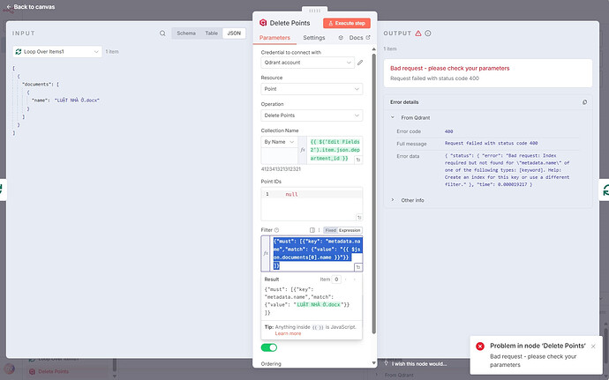Viewport: 609px width, 380px height.
Task: Open Filter options three-dot menu
Action: [x=319, y=230]
